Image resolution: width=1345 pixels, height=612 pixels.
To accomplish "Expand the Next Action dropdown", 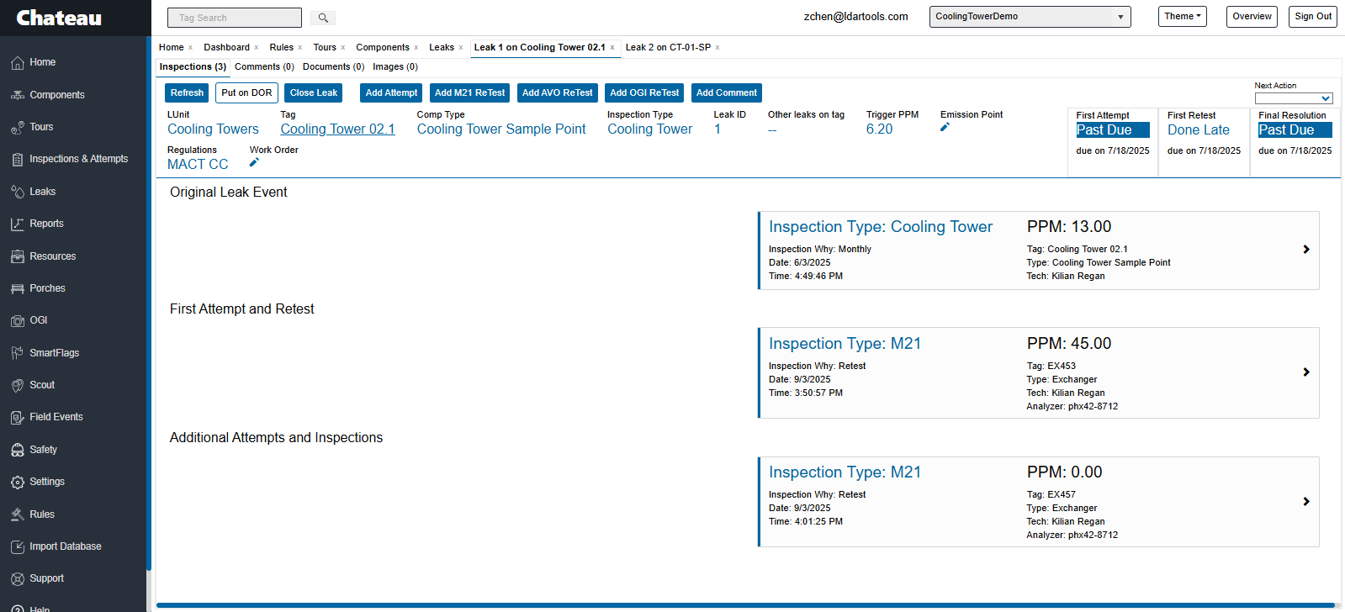I will pyautogui.click(x=1293, y=98).
